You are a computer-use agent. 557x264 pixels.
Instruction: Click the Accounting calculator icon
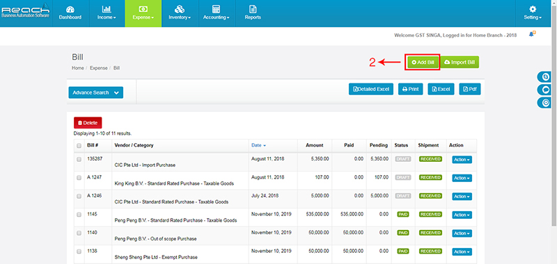pyautogui.click(x=216, y=10)
